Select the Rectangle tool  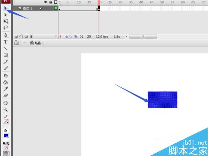tap(6, 55)
